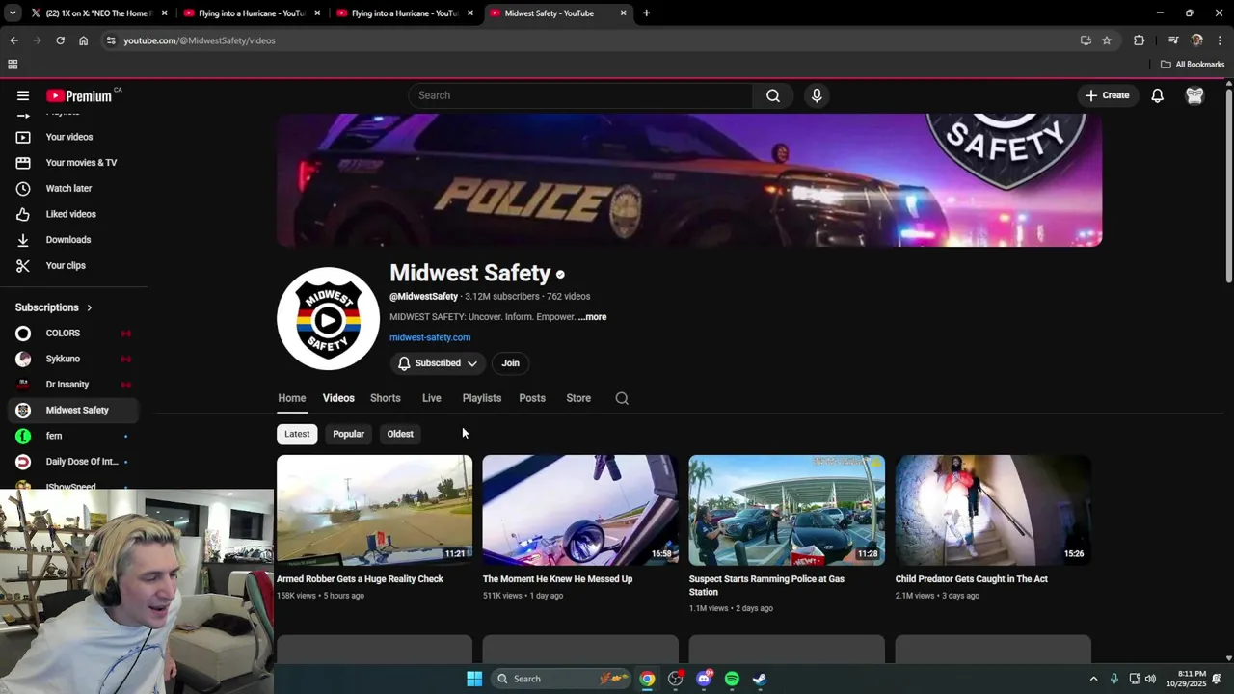Image resolution: width=1234 pixels, height=694 pixels.
Task: Play Child Predator Gets Caught thumbnail
Action: 993,510
